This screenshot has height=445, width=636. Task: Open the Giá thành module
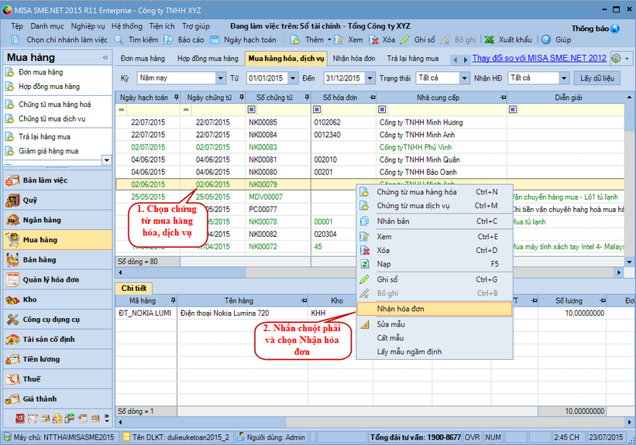coord(57,399)
